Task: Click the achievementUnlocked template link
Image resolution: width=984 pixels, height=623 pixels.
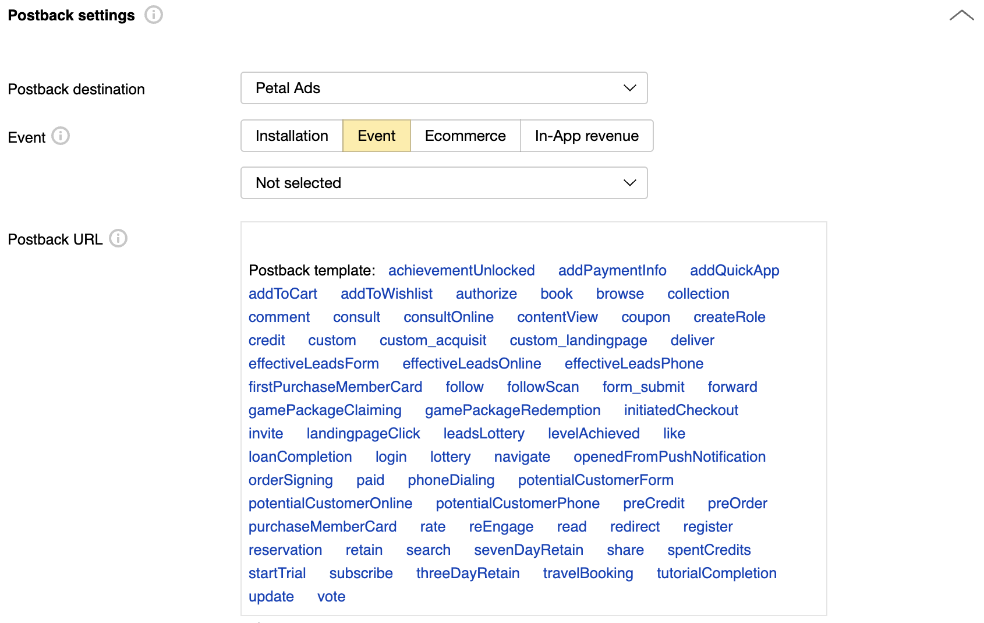Action: pyautogui.click(x=462, y=270)
